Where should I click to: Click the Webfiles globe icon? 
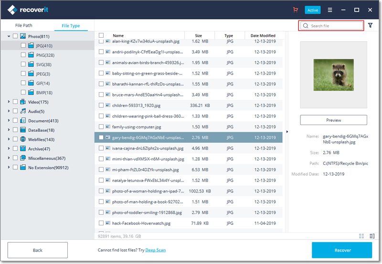23,139
